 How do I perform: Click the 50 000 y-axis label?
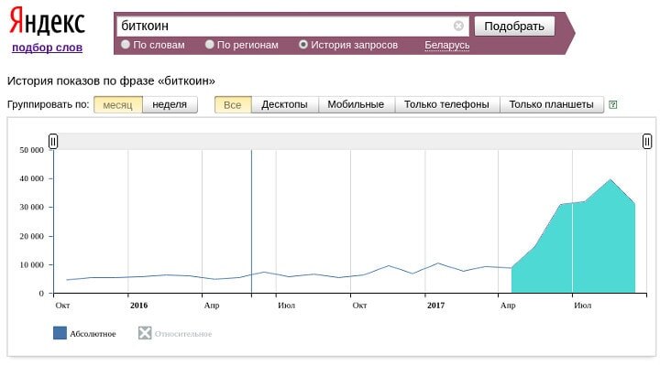[x=31, y=150]
